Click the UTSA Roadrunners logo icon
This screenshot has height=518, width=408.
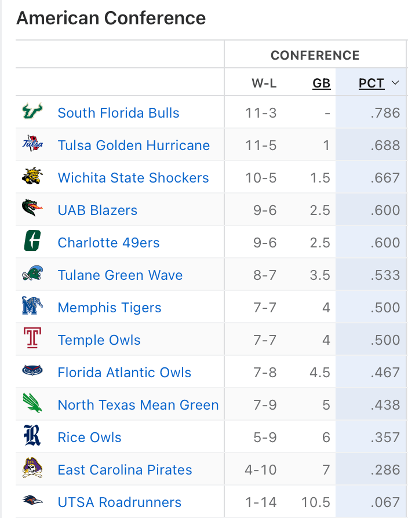point(32,502)
